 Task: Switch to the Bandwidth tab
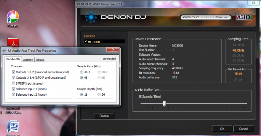[13, 59]
